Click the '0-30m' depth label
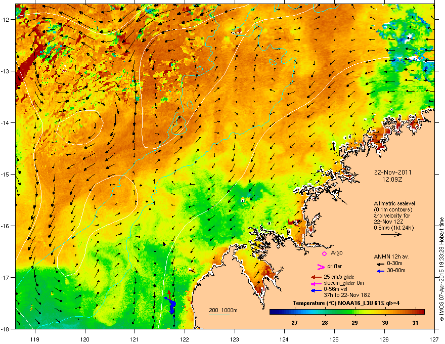The image size is (445, 344). pyautogui.click(x=394, y=264)
